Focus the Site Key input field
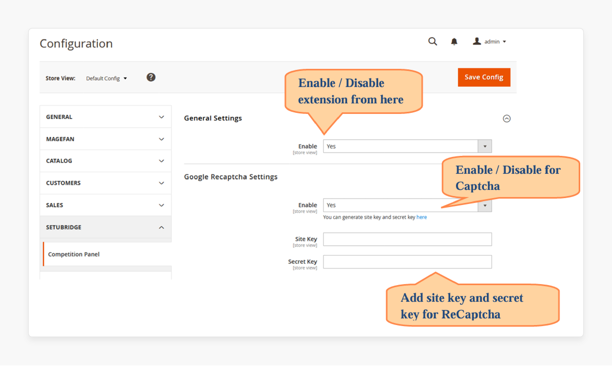Screen dimensions: 612x366 407,239
